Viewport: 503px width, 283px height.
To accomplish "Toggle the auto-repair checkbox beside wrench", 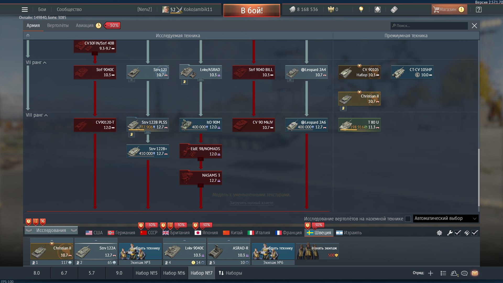I will pyautogui.click(x=458, y=233).
